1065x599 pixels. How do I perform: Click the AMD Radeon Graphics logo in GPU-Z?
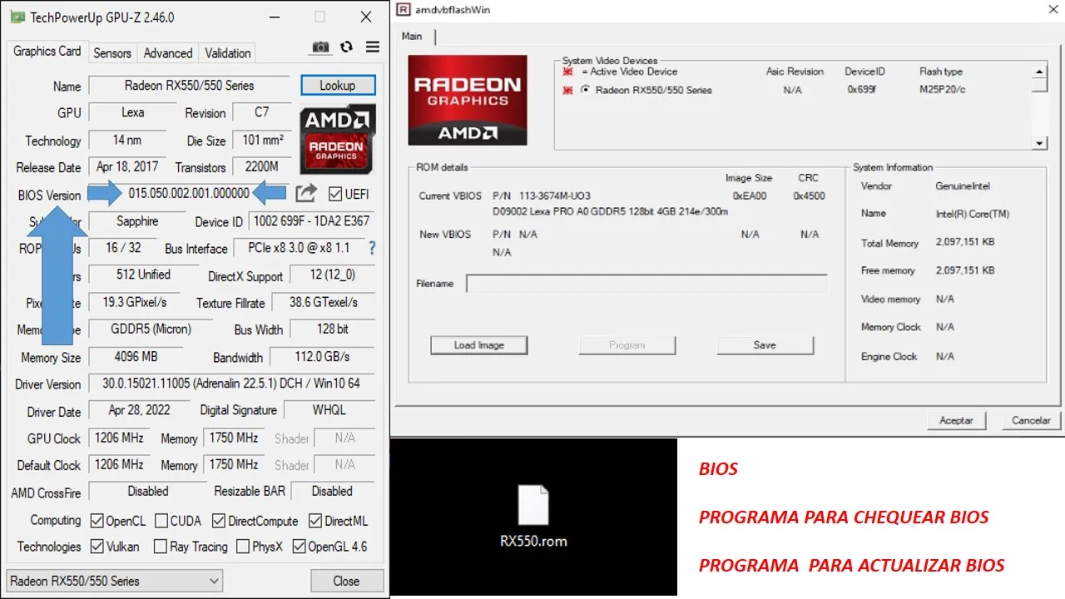click(x=337, y=138)
